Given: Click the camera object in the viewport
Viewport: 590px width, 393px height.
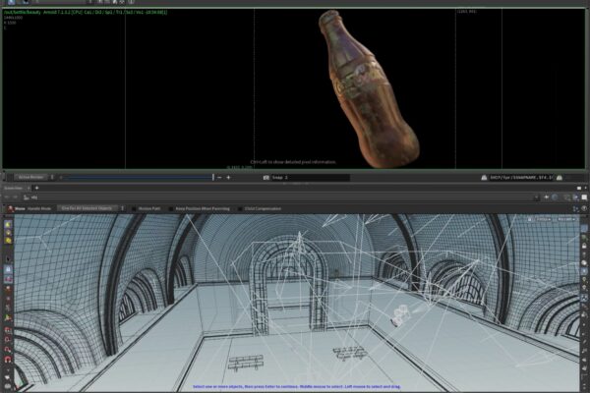Looking at the screenshot, I should click(x=400, y=314).
